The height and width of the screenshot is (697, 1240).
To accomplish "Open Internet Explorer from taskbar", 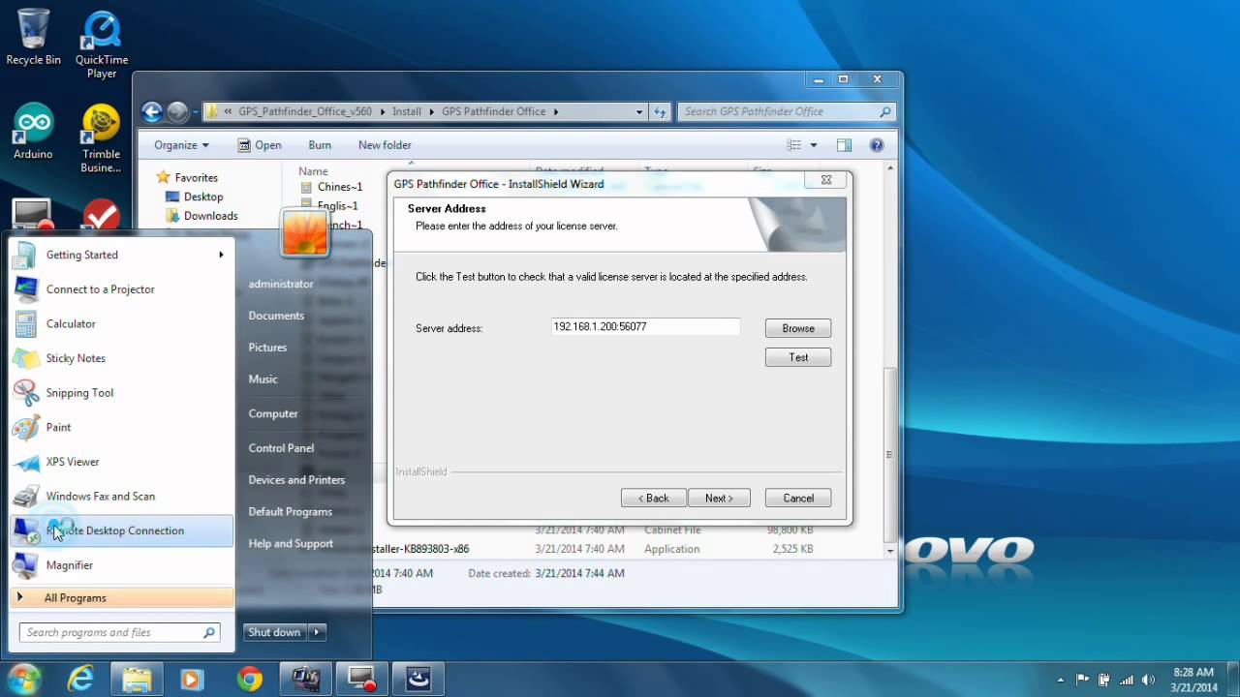I will (x=80, y=679).
